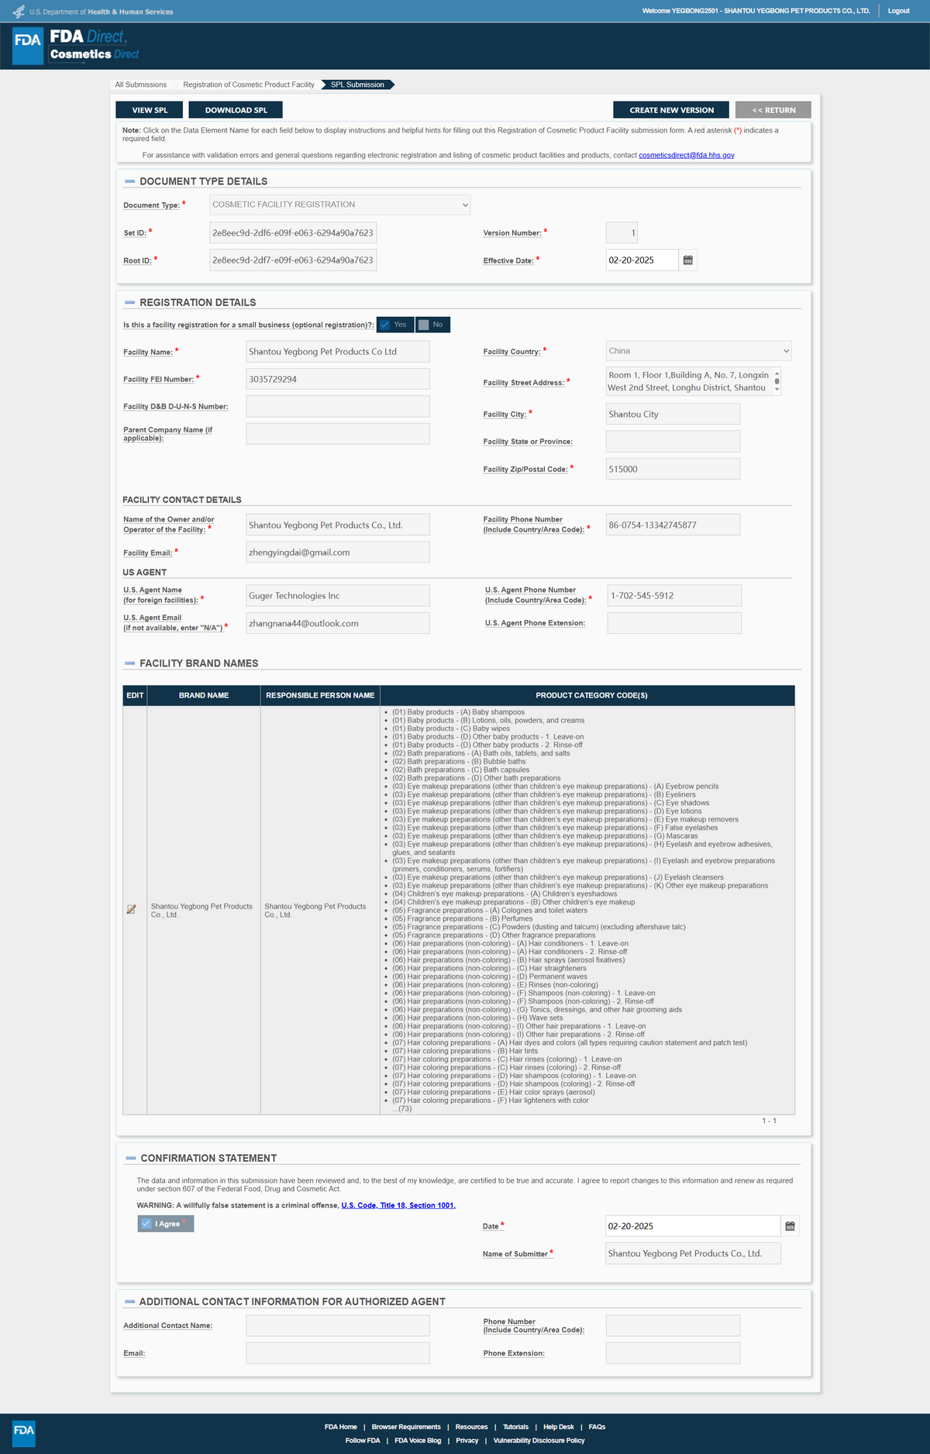Screen dimensions: 930x1454
Task: Click the VIEW SPL button
Action: pos(150,110)
